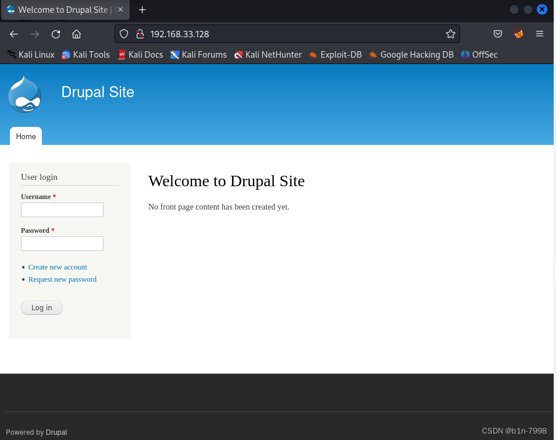Click the text 'No front page content has been created yet.'
Image resolution: width=556 pixels, height=440 pixels.
click(x=219, y=207)
